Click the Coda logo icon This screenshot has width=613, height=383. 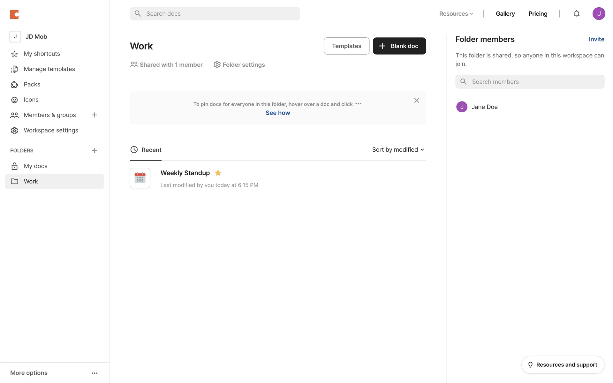[x=14, y=14]
